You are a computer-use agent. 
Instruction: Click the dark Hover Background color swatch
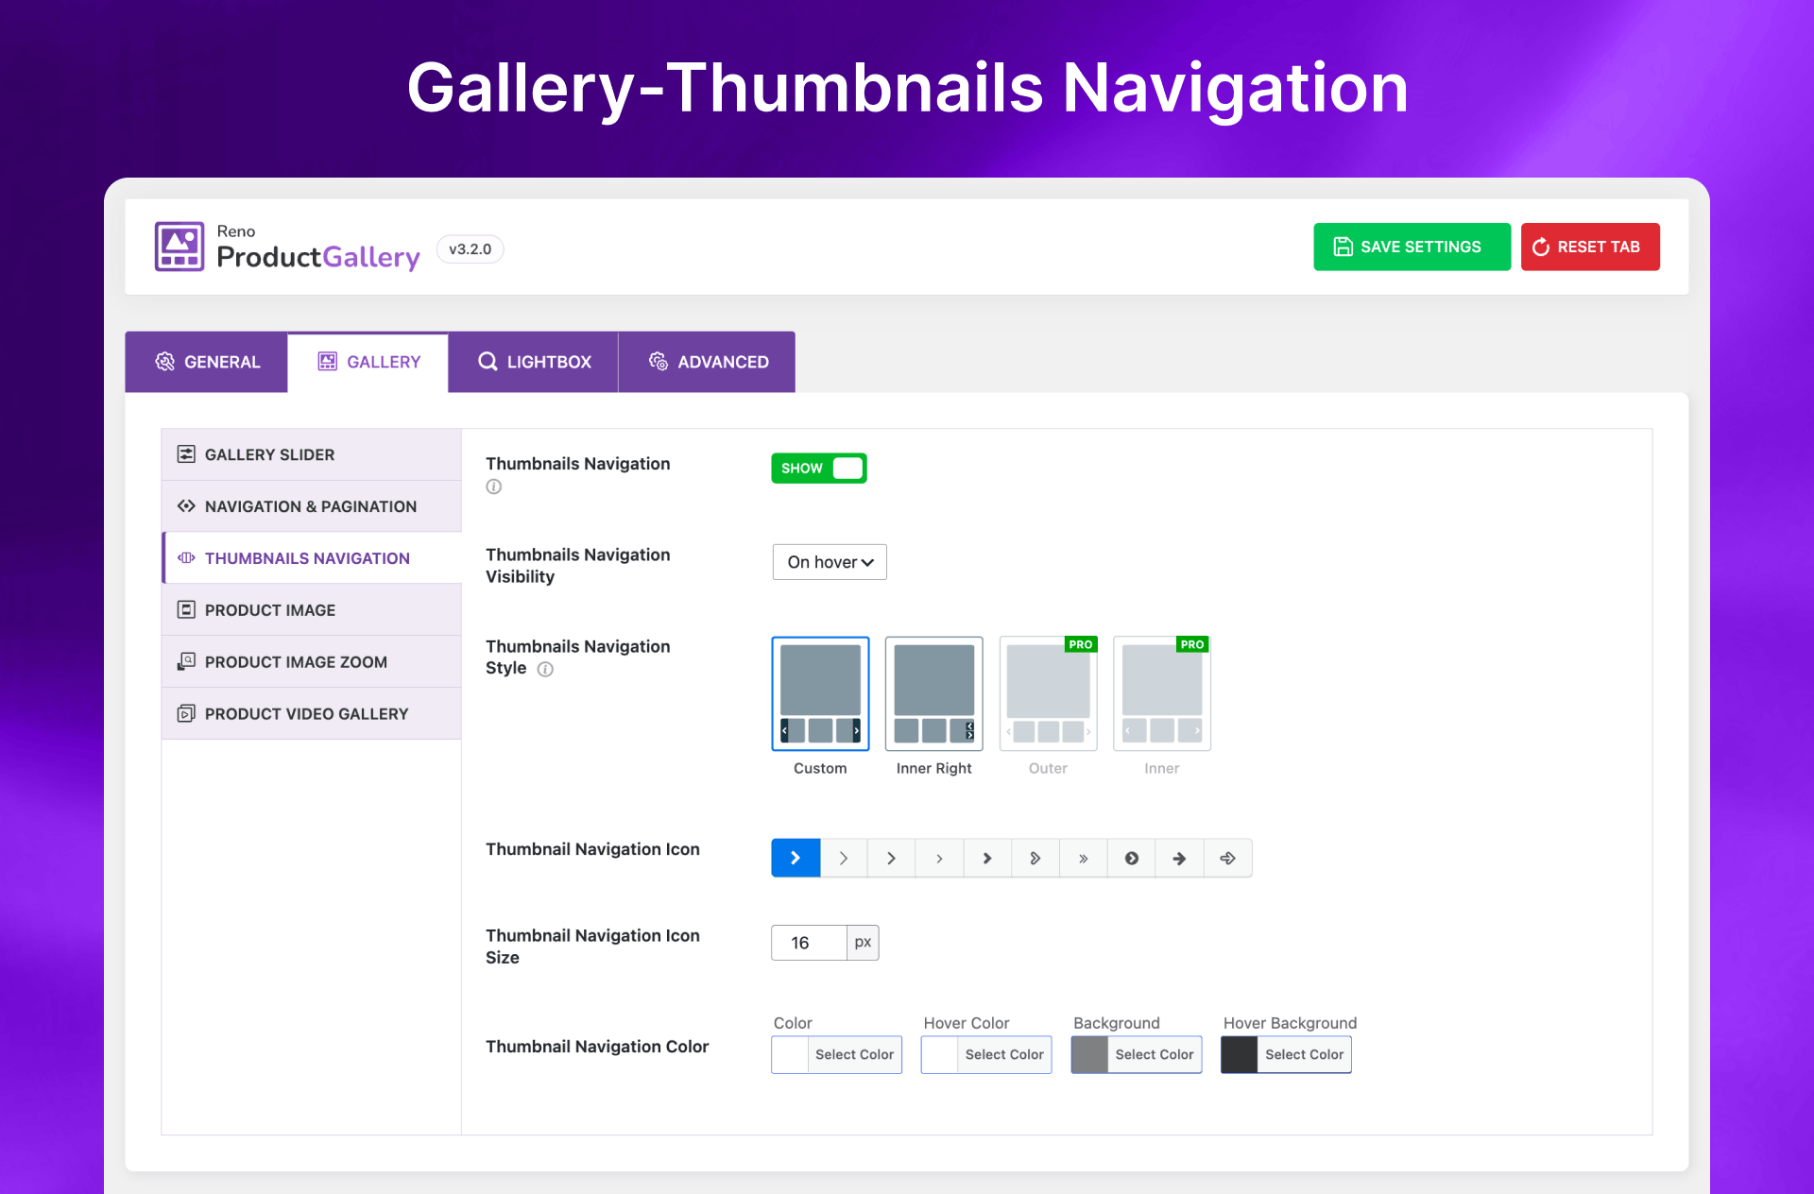(1240, 1054)
